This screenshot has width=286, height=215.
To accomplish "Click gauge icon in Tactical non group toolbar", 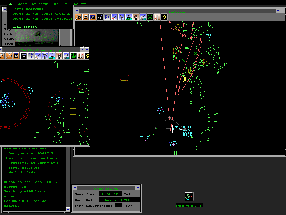I will (x=59, y=56).
